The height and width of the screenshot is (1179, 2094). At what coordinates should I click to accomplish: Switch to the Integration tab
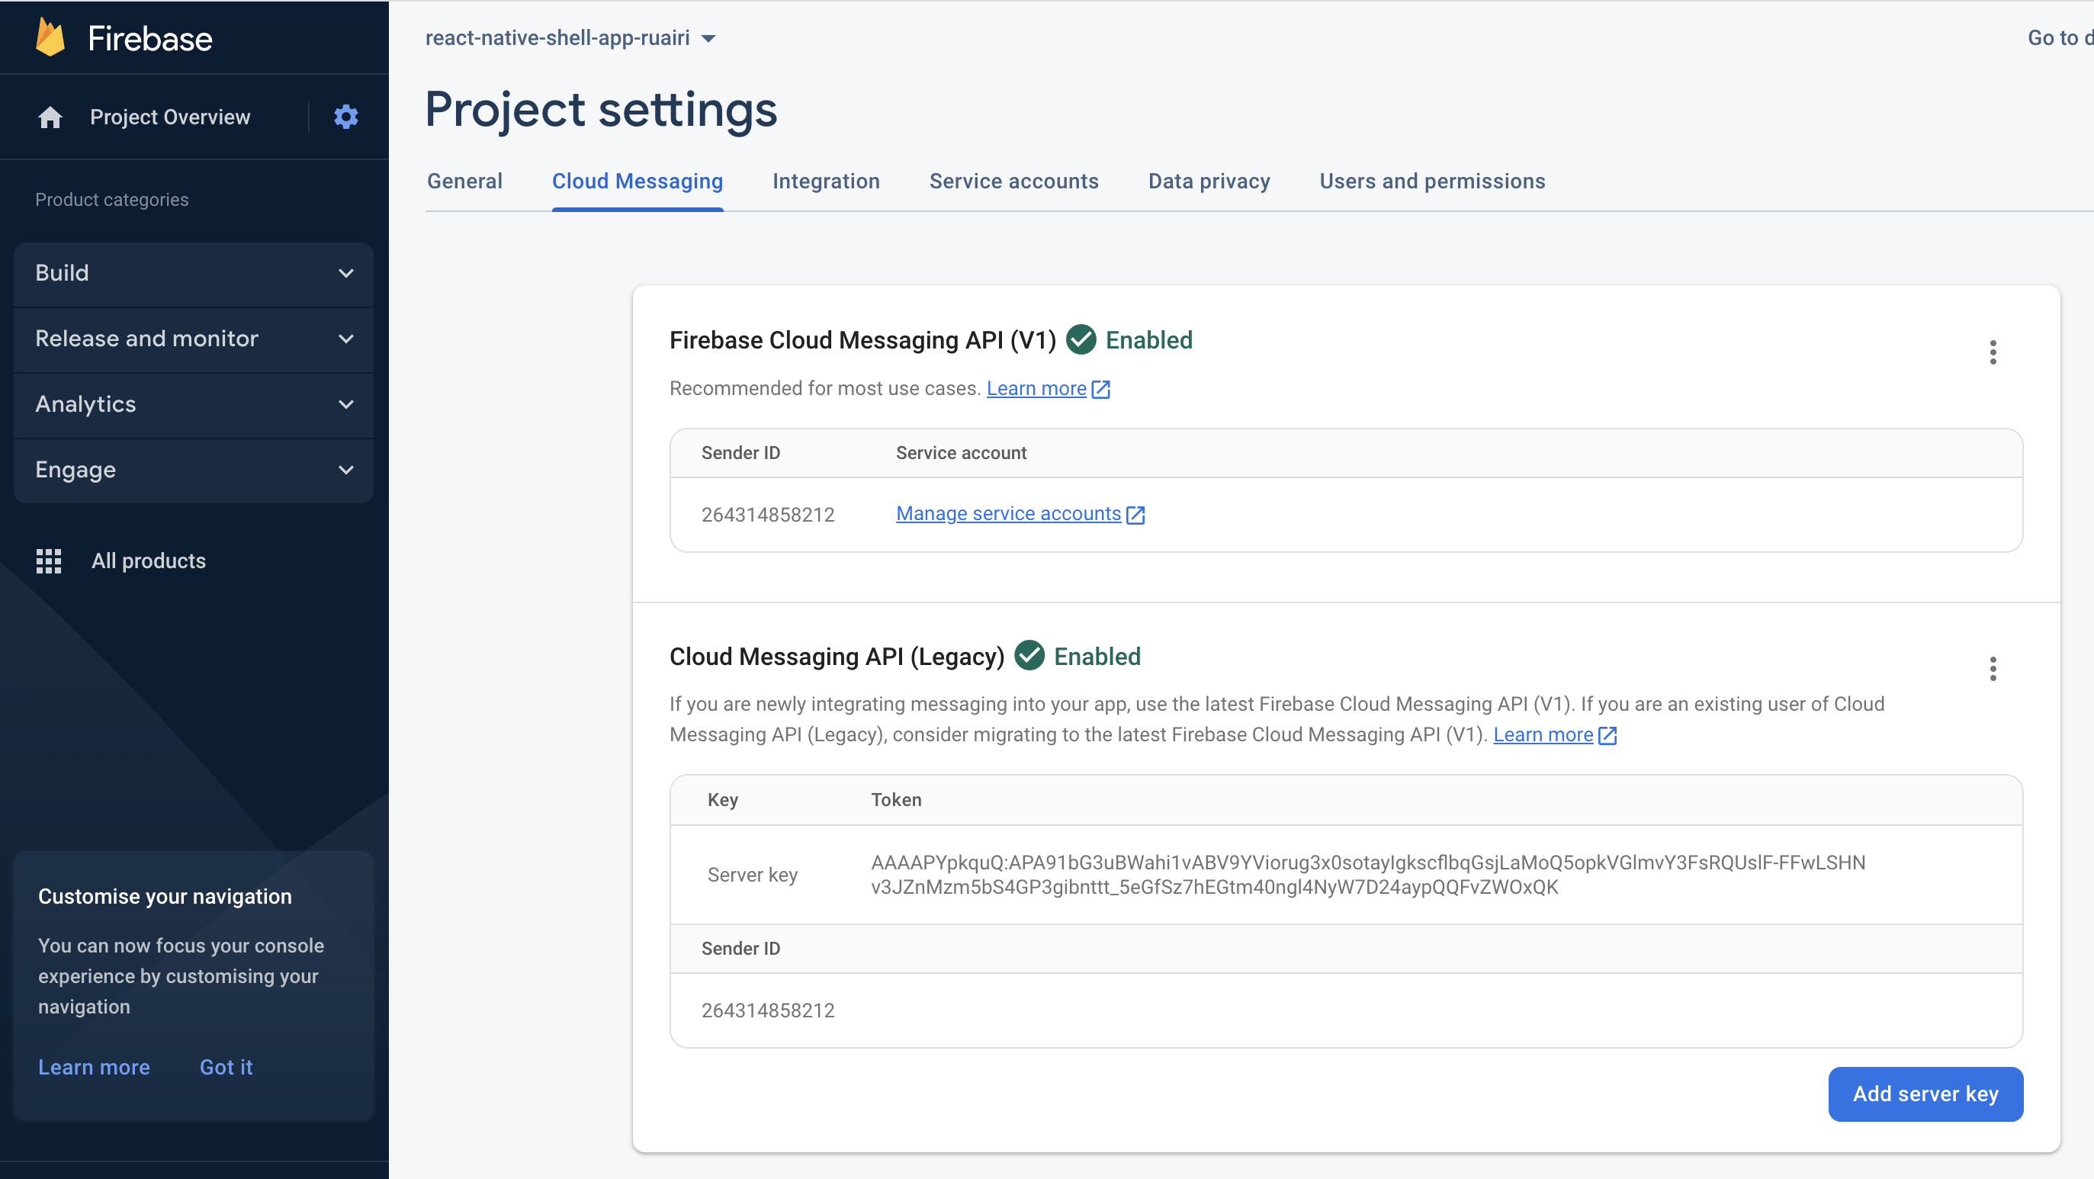point(826,182)
